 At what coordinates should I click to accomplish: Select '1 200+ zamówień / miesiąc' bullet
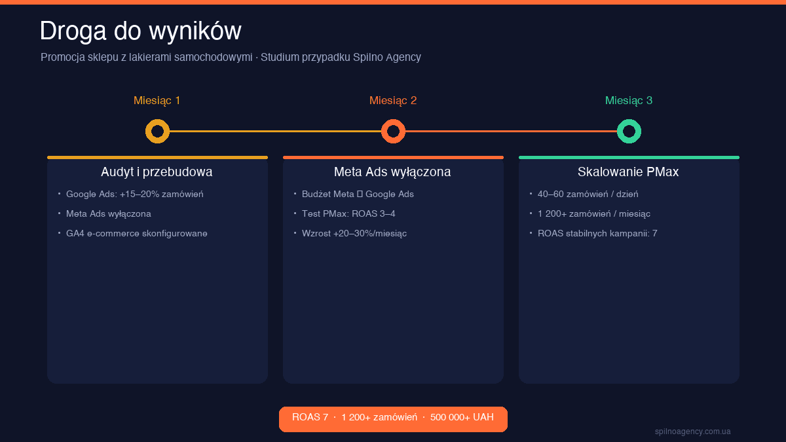[594, 214]
